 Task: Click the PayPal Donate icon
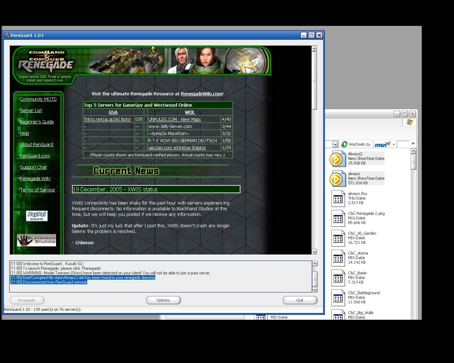tap(37, 216)
